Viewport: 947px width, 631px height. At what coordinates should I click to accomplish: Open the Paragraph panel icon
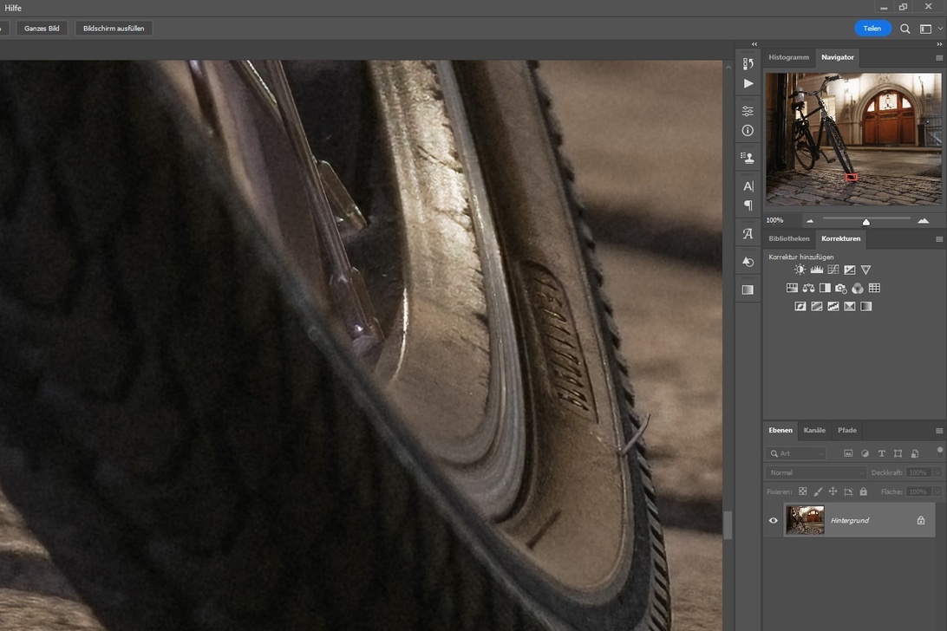click(x=748, y=205)
